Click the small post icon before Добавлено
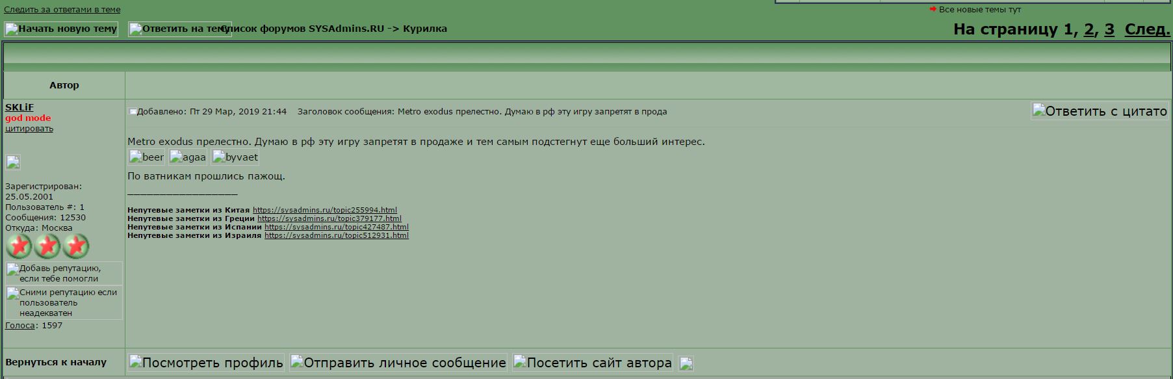The height and width of the screenshot is (379, 1173). [133, 112]
